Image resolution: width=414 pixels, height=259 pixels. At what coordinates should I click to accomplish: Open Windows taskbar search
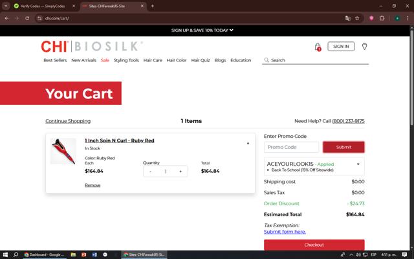[16, 254]
